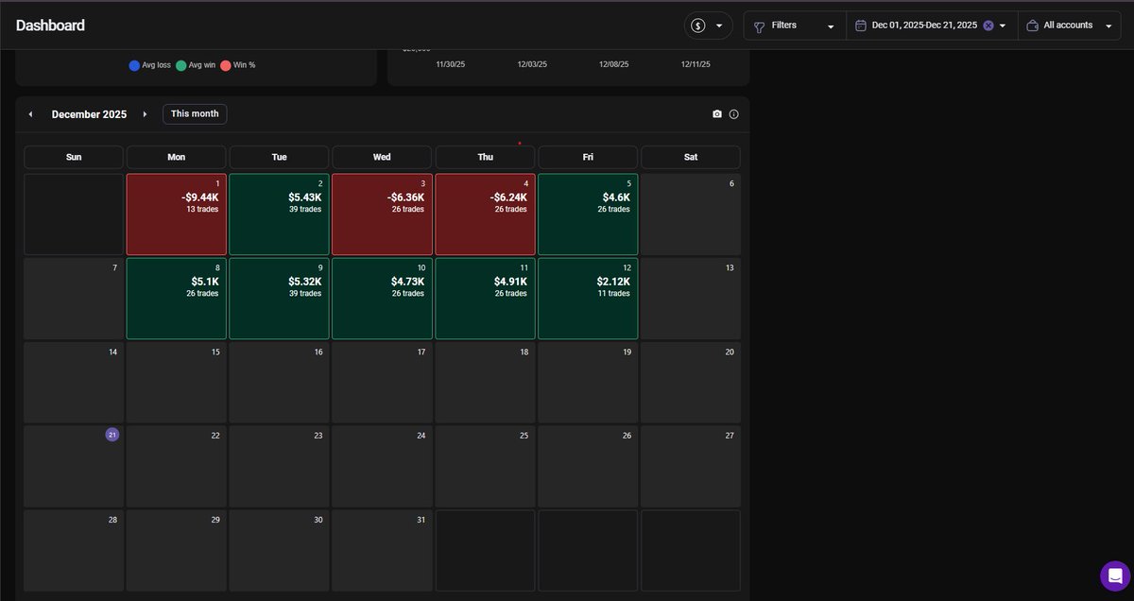Open the date range picker Dec 01-Dec 21
1134x601 pixels.
932,26
